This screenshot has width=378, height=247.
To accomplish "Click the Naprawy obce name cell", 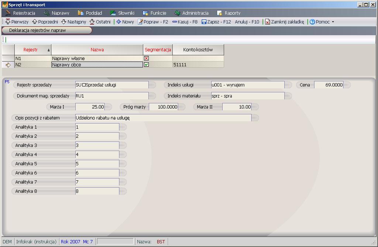I will (x=97, y=65).
